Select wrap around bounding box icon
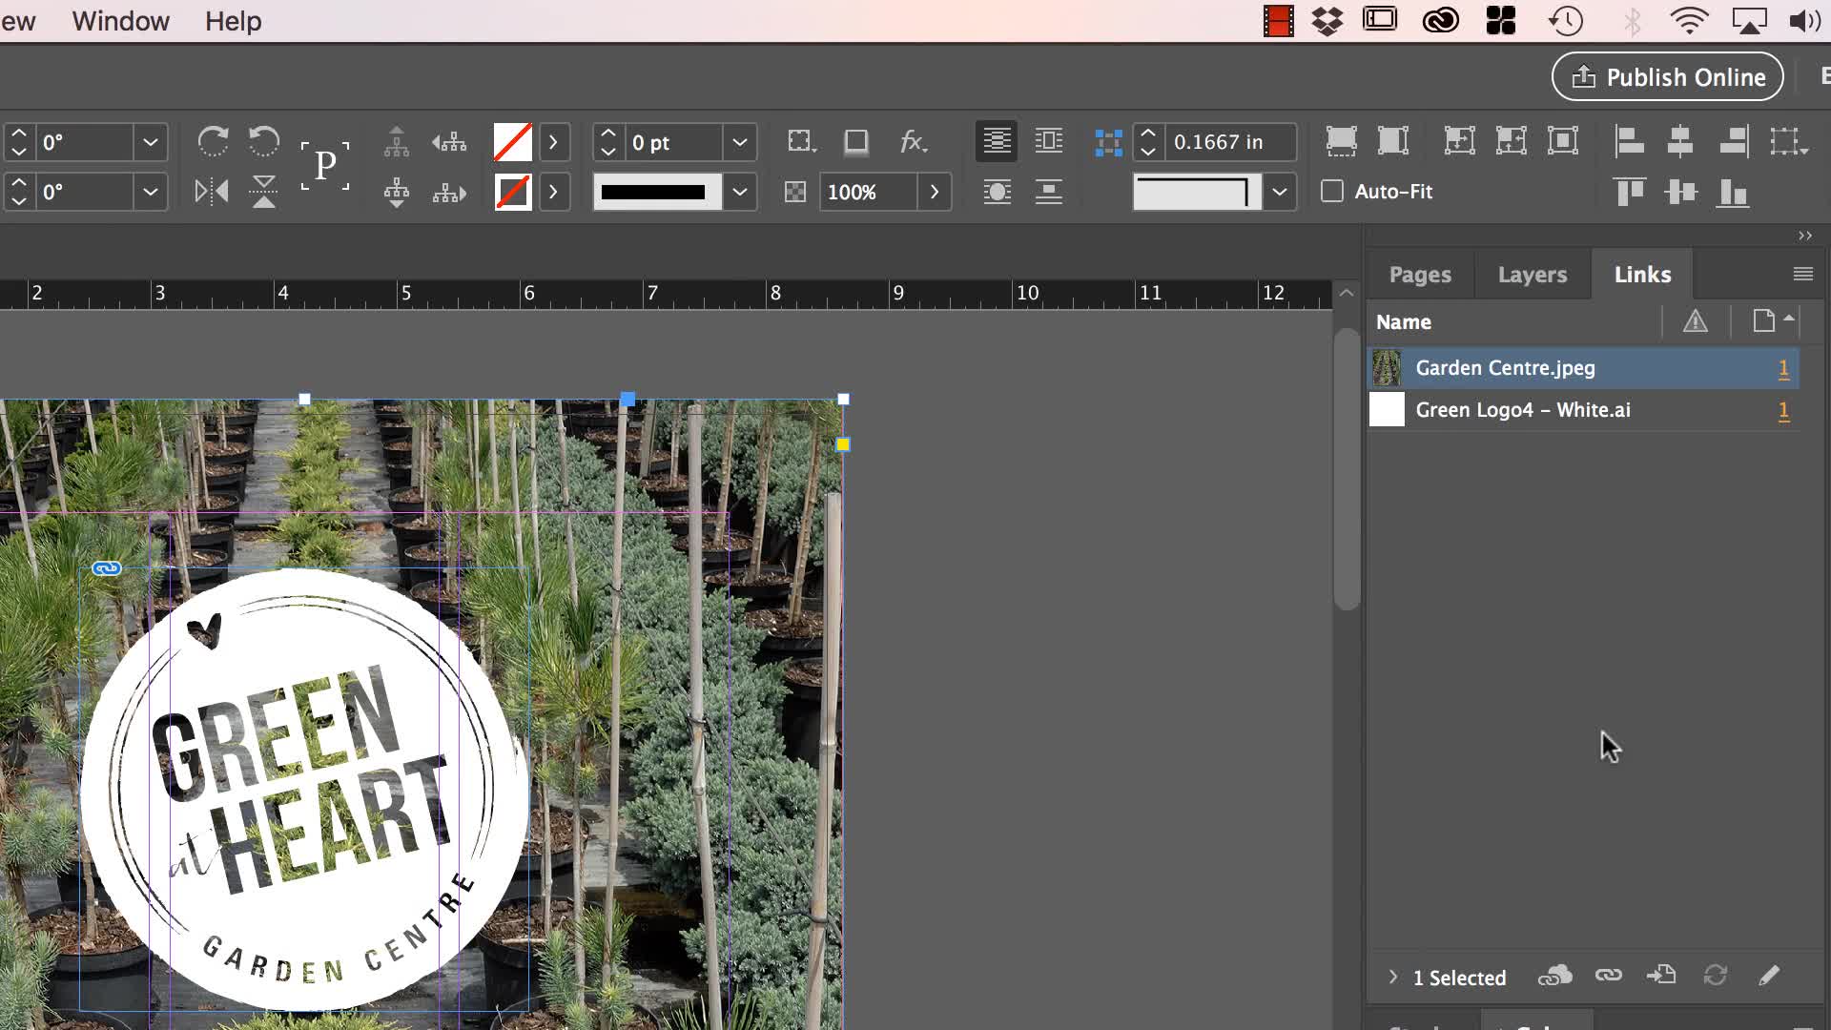 coord(1049,141)
